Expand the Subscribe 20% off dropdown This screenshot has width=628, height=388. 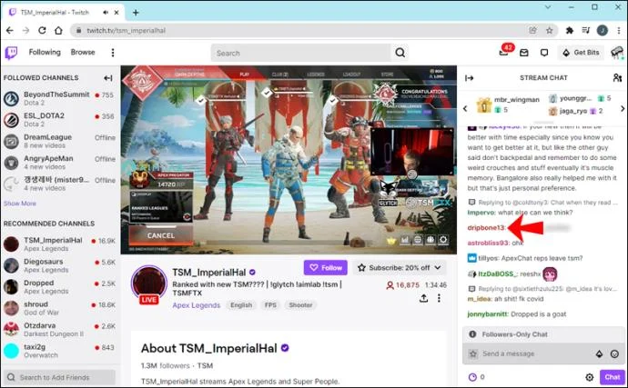point(400,267)
